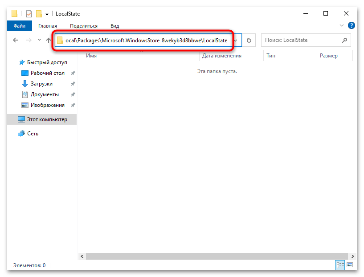Open the Customize Quick Access Toolbar dropdown
This screenshot has height=277, width=364.
pos(47,14)
